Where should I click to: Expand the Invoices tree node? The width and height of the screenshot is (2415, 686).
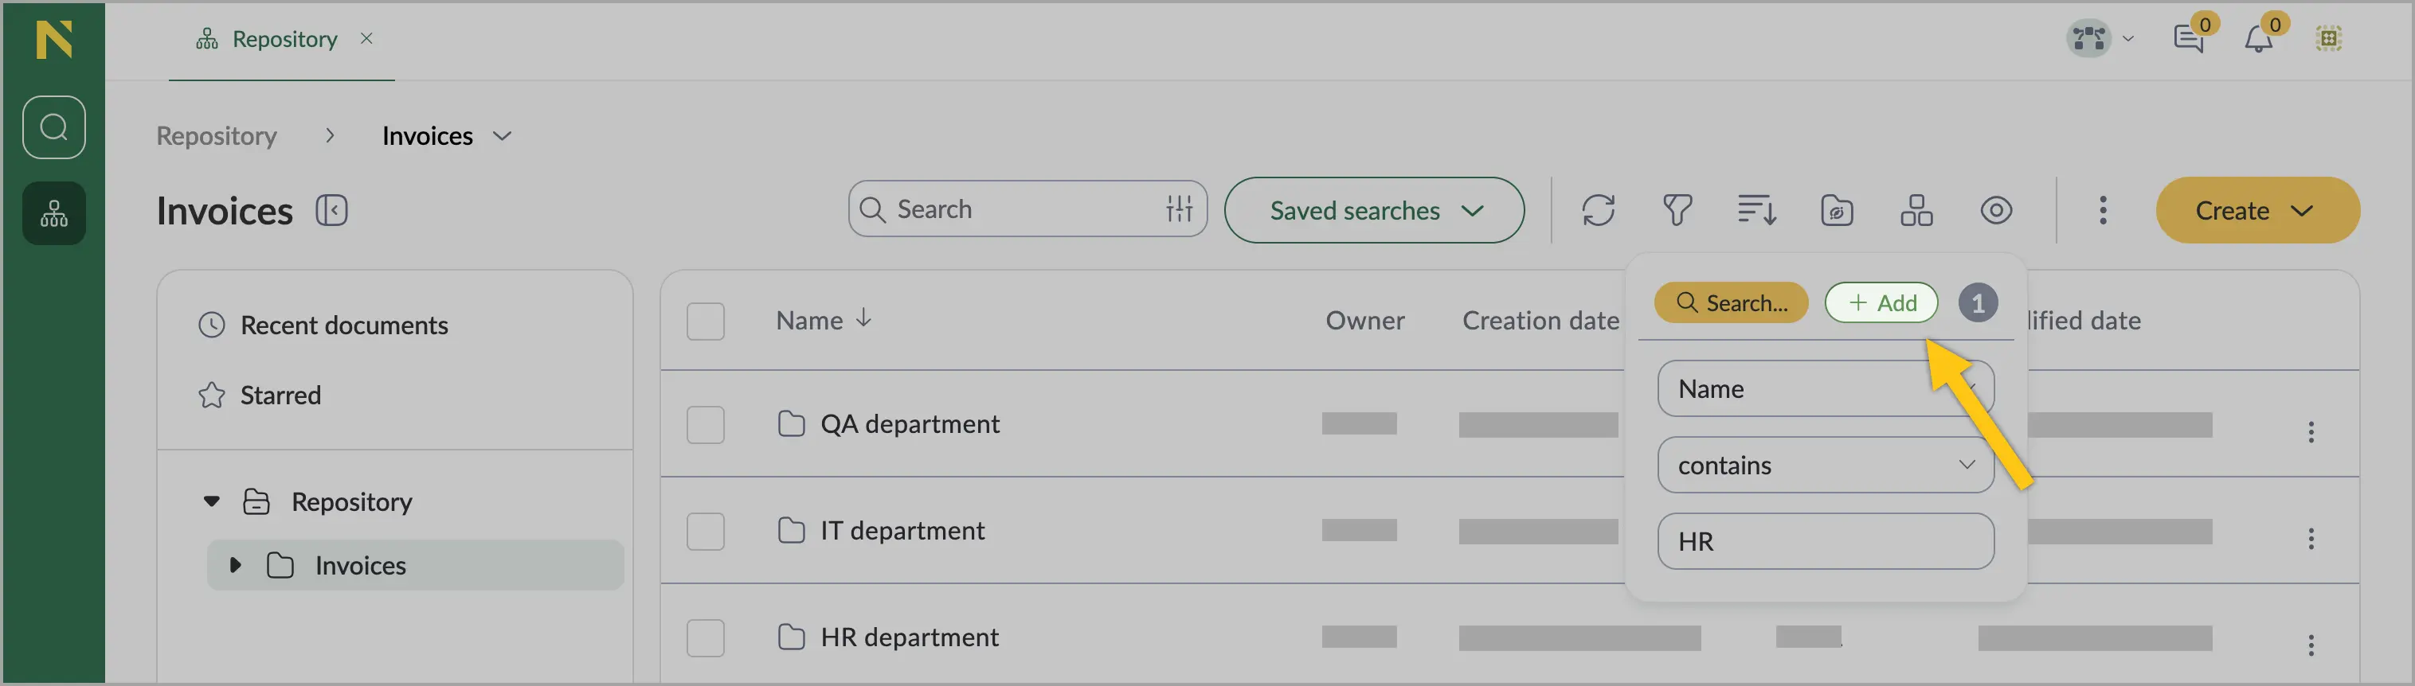coord(235,565)
